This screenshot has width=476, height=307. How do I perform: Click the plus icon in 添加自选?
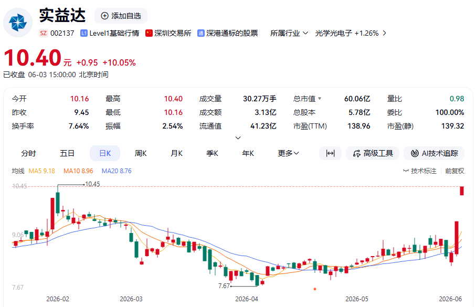pyautogui.click(x=104, y=16)
